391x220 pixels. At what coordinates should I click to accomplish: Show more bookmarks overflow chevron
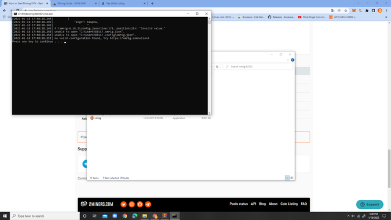tap(386, 17)
